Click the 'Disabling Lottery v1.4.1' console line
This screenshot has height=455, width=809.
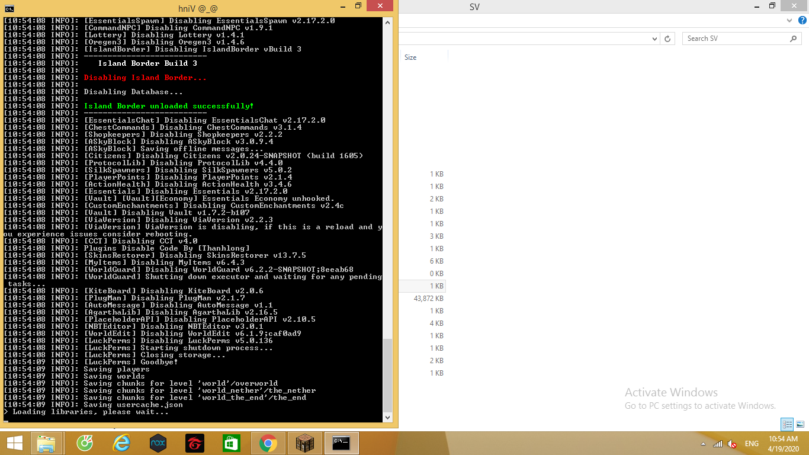click(x=188, y=35)
